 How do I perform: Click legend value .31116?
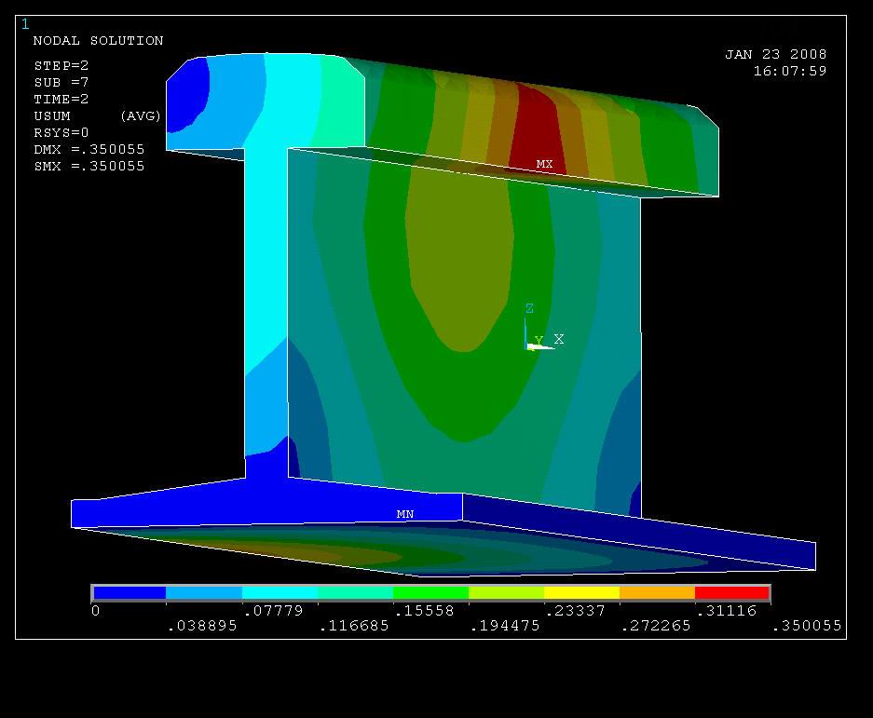727,611
